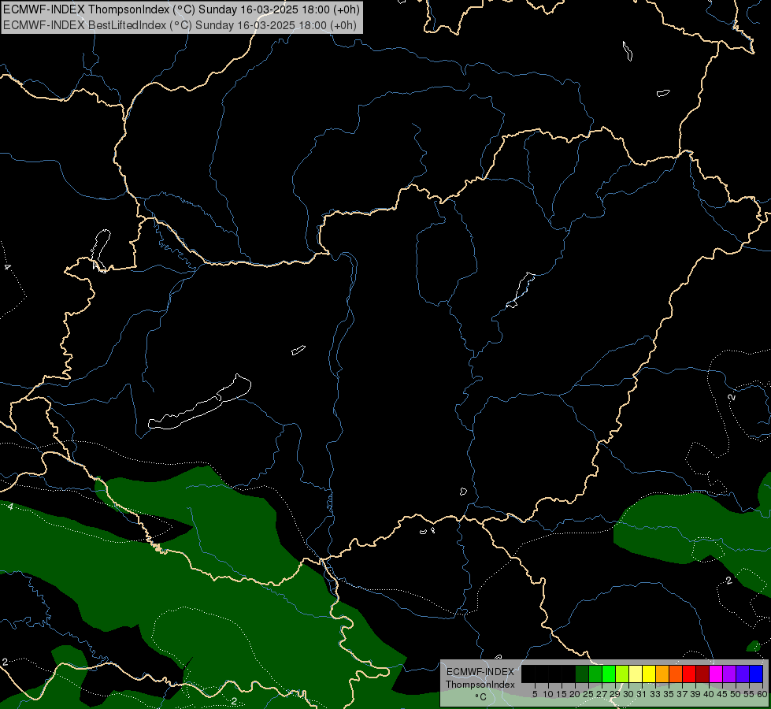Click the legend tick value '40'
Screen dimensions: 771x709
tap(710, 694)
